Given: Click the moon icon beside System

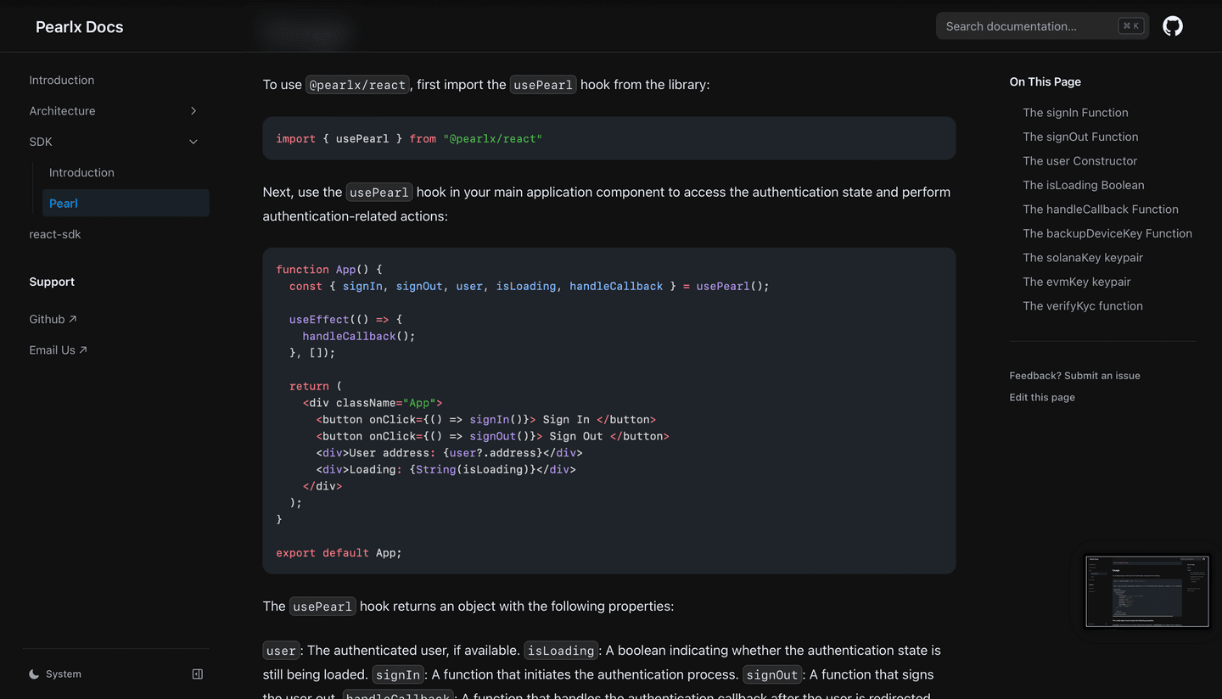Looking at the screenshot, I should point(34,674).
